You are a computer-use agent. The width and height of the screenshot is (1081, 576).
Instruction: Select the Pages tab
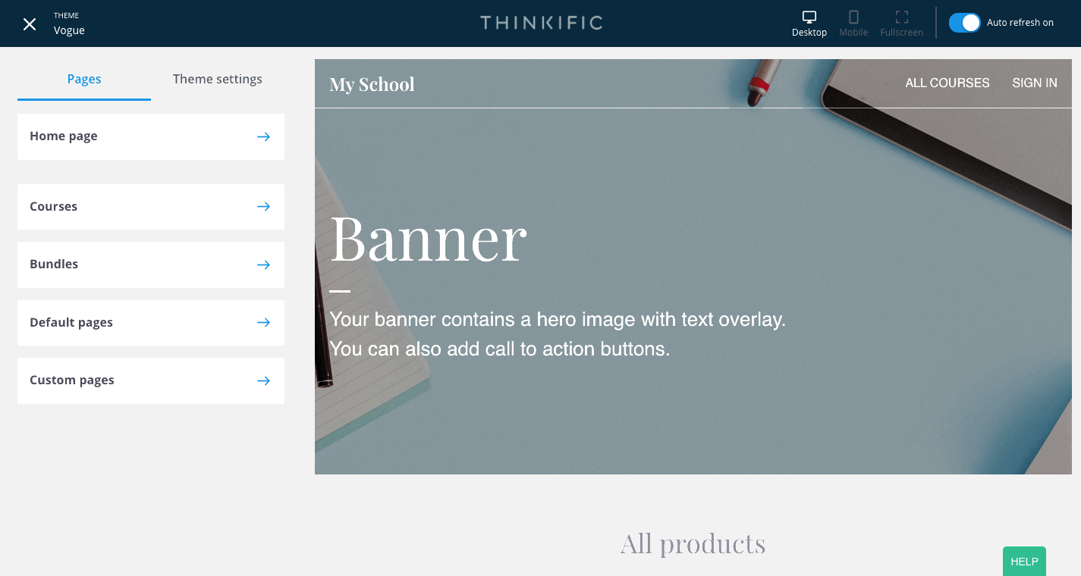pyautogui.click(x=84, y=79)
